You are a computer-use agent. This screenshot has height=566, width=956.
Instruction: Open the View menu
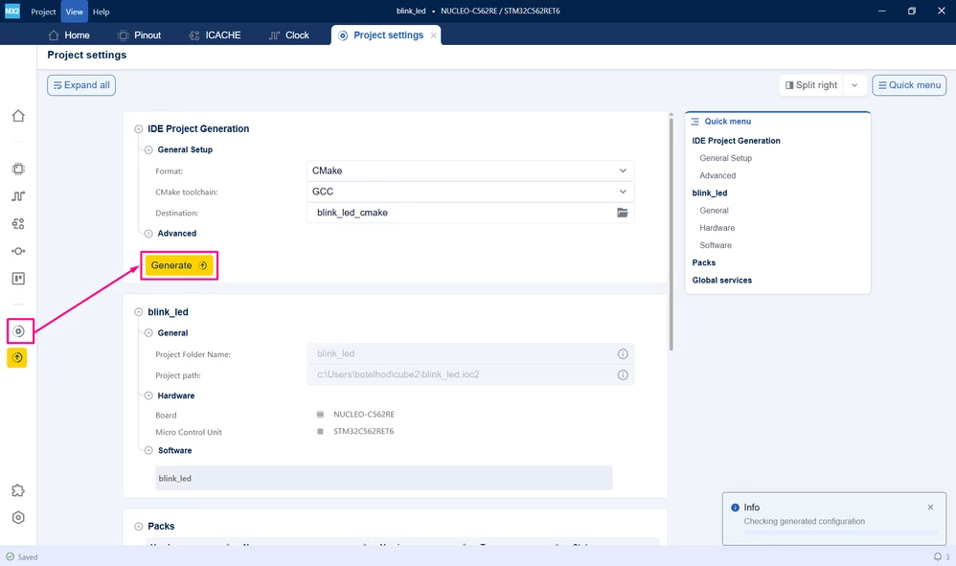[75, 11]
